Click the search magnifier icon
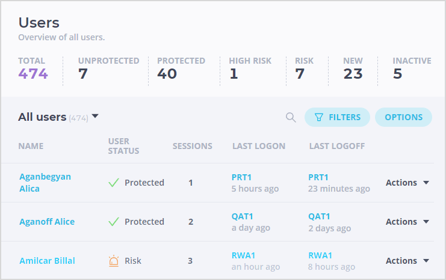The height and width of the screenshot is (280, 446). 291,117
